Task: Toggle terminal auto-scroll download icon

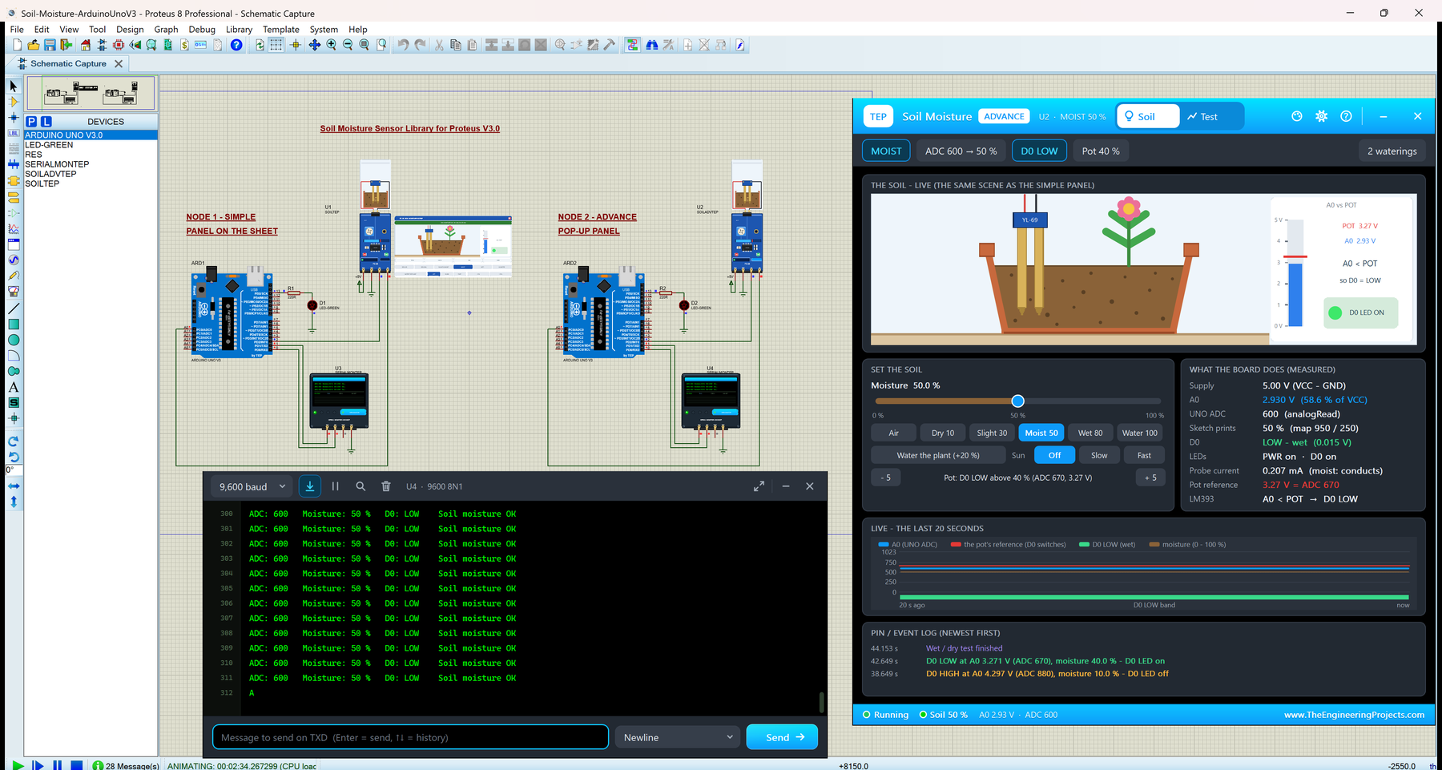Action: [x=310, y=486]
